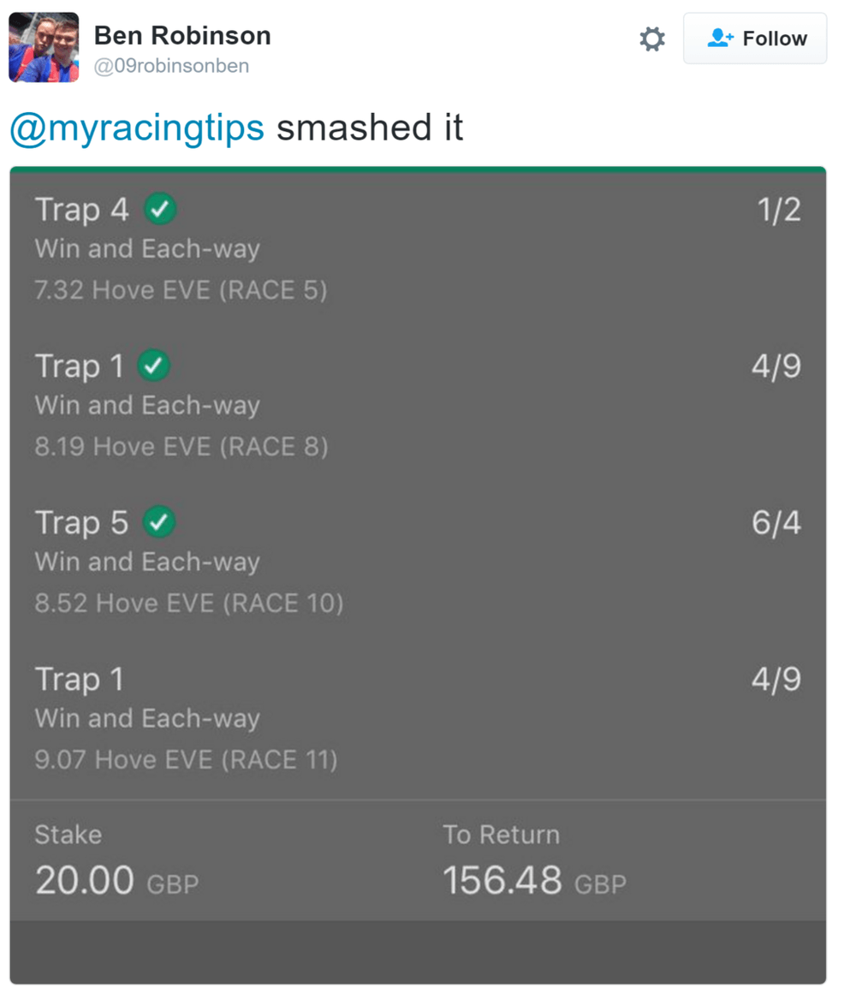Select the 6/4 odds for Trap 5
This screenshot has height=993, width=856.
tap(776, 523)
